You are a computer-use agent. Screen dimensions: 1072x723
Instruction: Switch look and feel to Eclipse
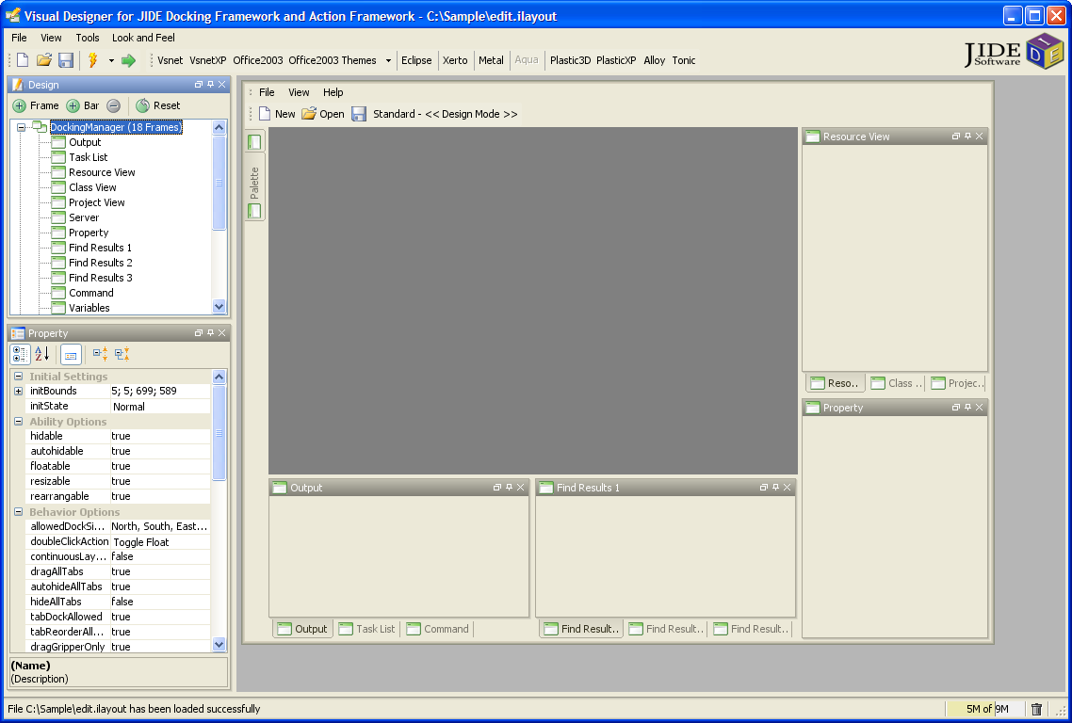click(416, 60)
